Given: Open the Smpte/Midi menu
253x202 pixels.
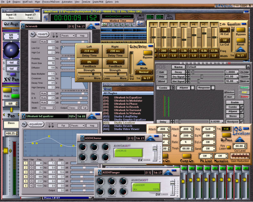Looking at the screenshot, I should [98, 2].
